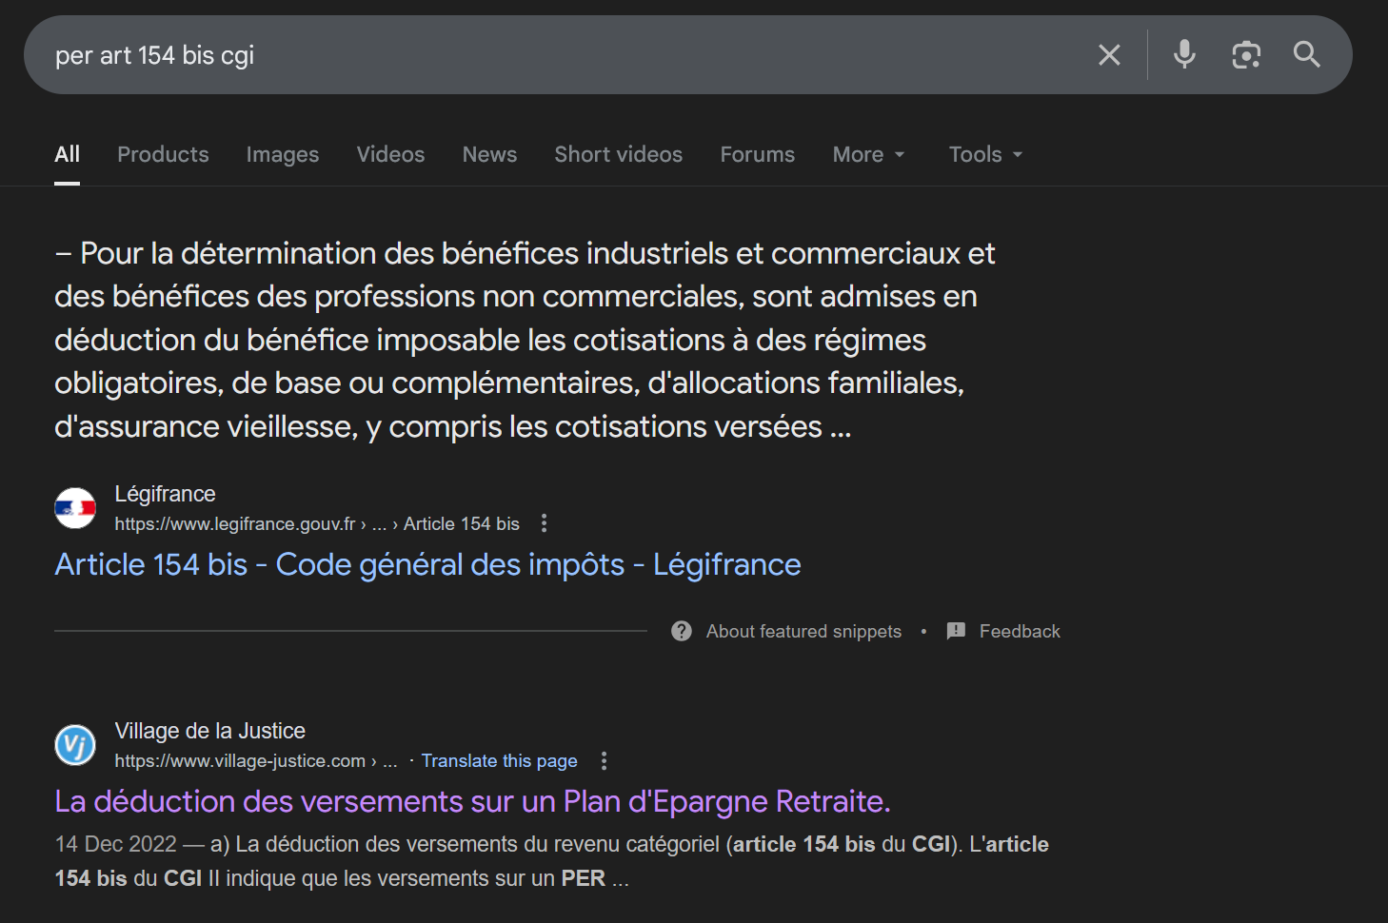Start voice search with the microphone icon
The width and height of the screenshot is (1388, 923).
[x=1184, y=54]
